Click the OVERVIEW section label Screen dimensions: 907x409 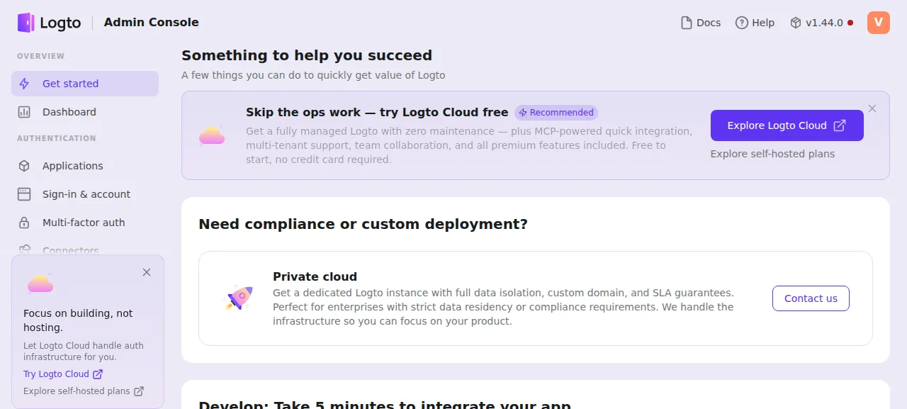point(41,56)
